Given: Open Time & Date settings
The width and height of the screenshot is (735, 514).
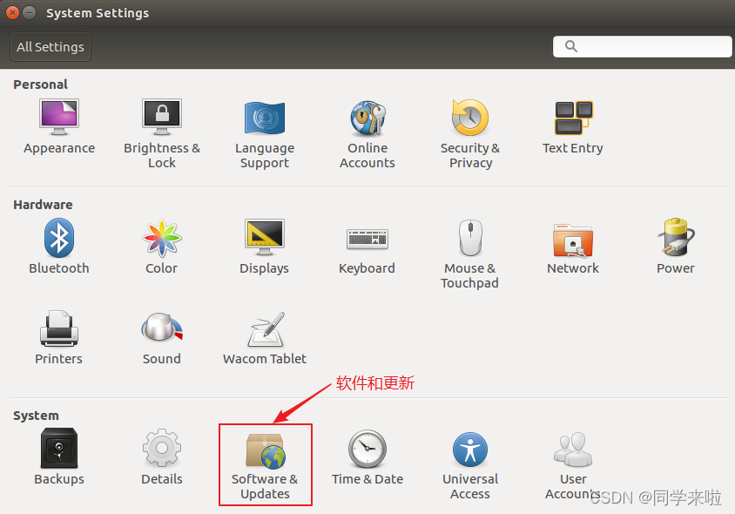Looking at the screenshot, I should coord(367,457).
